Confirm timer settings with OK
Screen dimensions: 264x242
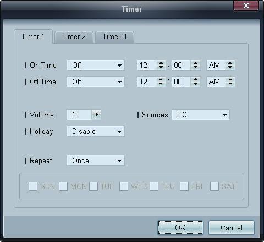click(x=180, y=228)
